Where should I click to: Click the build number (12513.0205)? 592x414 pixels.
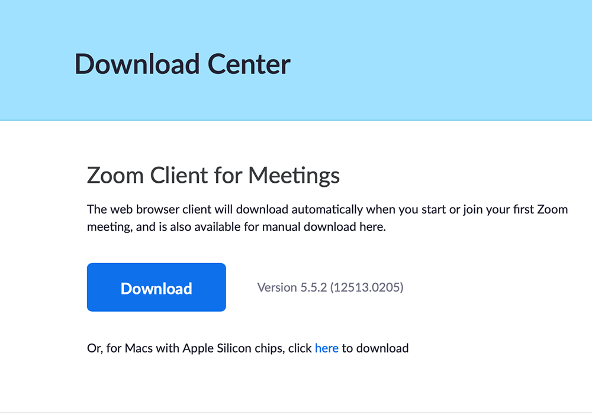[367, 287]
